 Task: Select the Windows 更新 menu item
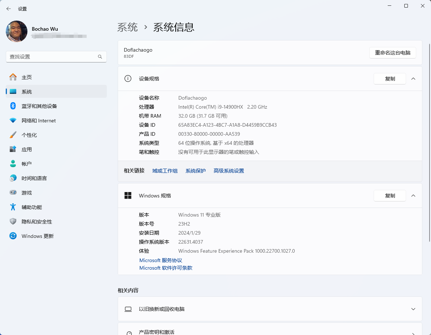(56, 236)
